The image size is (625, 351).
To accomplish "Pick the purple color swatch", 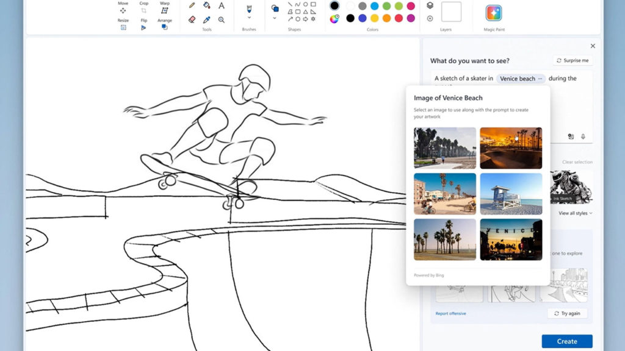I will point(411,18).
